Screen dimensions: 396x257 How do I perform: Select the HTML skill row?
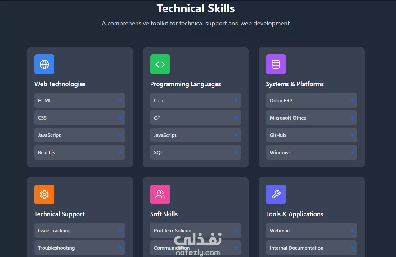coord(80,100)
